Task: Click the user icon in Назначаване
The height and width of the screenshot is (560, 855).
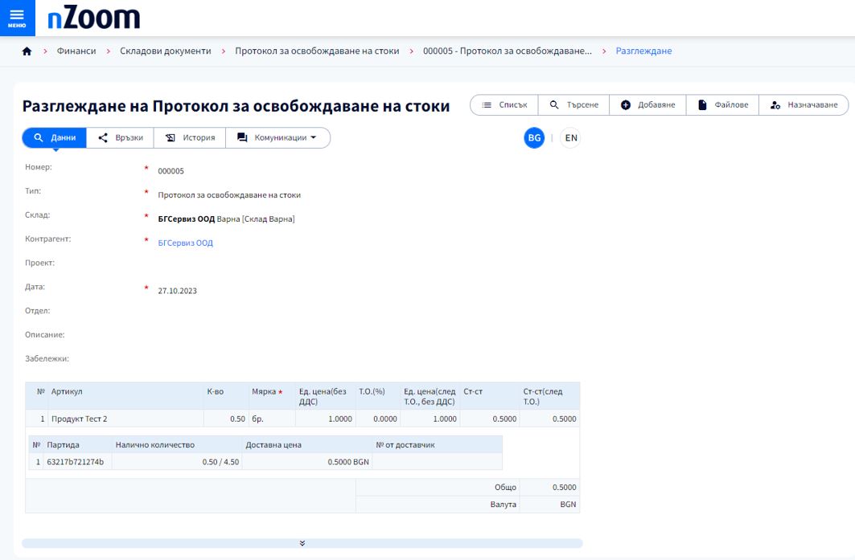Action: [775, 104]
